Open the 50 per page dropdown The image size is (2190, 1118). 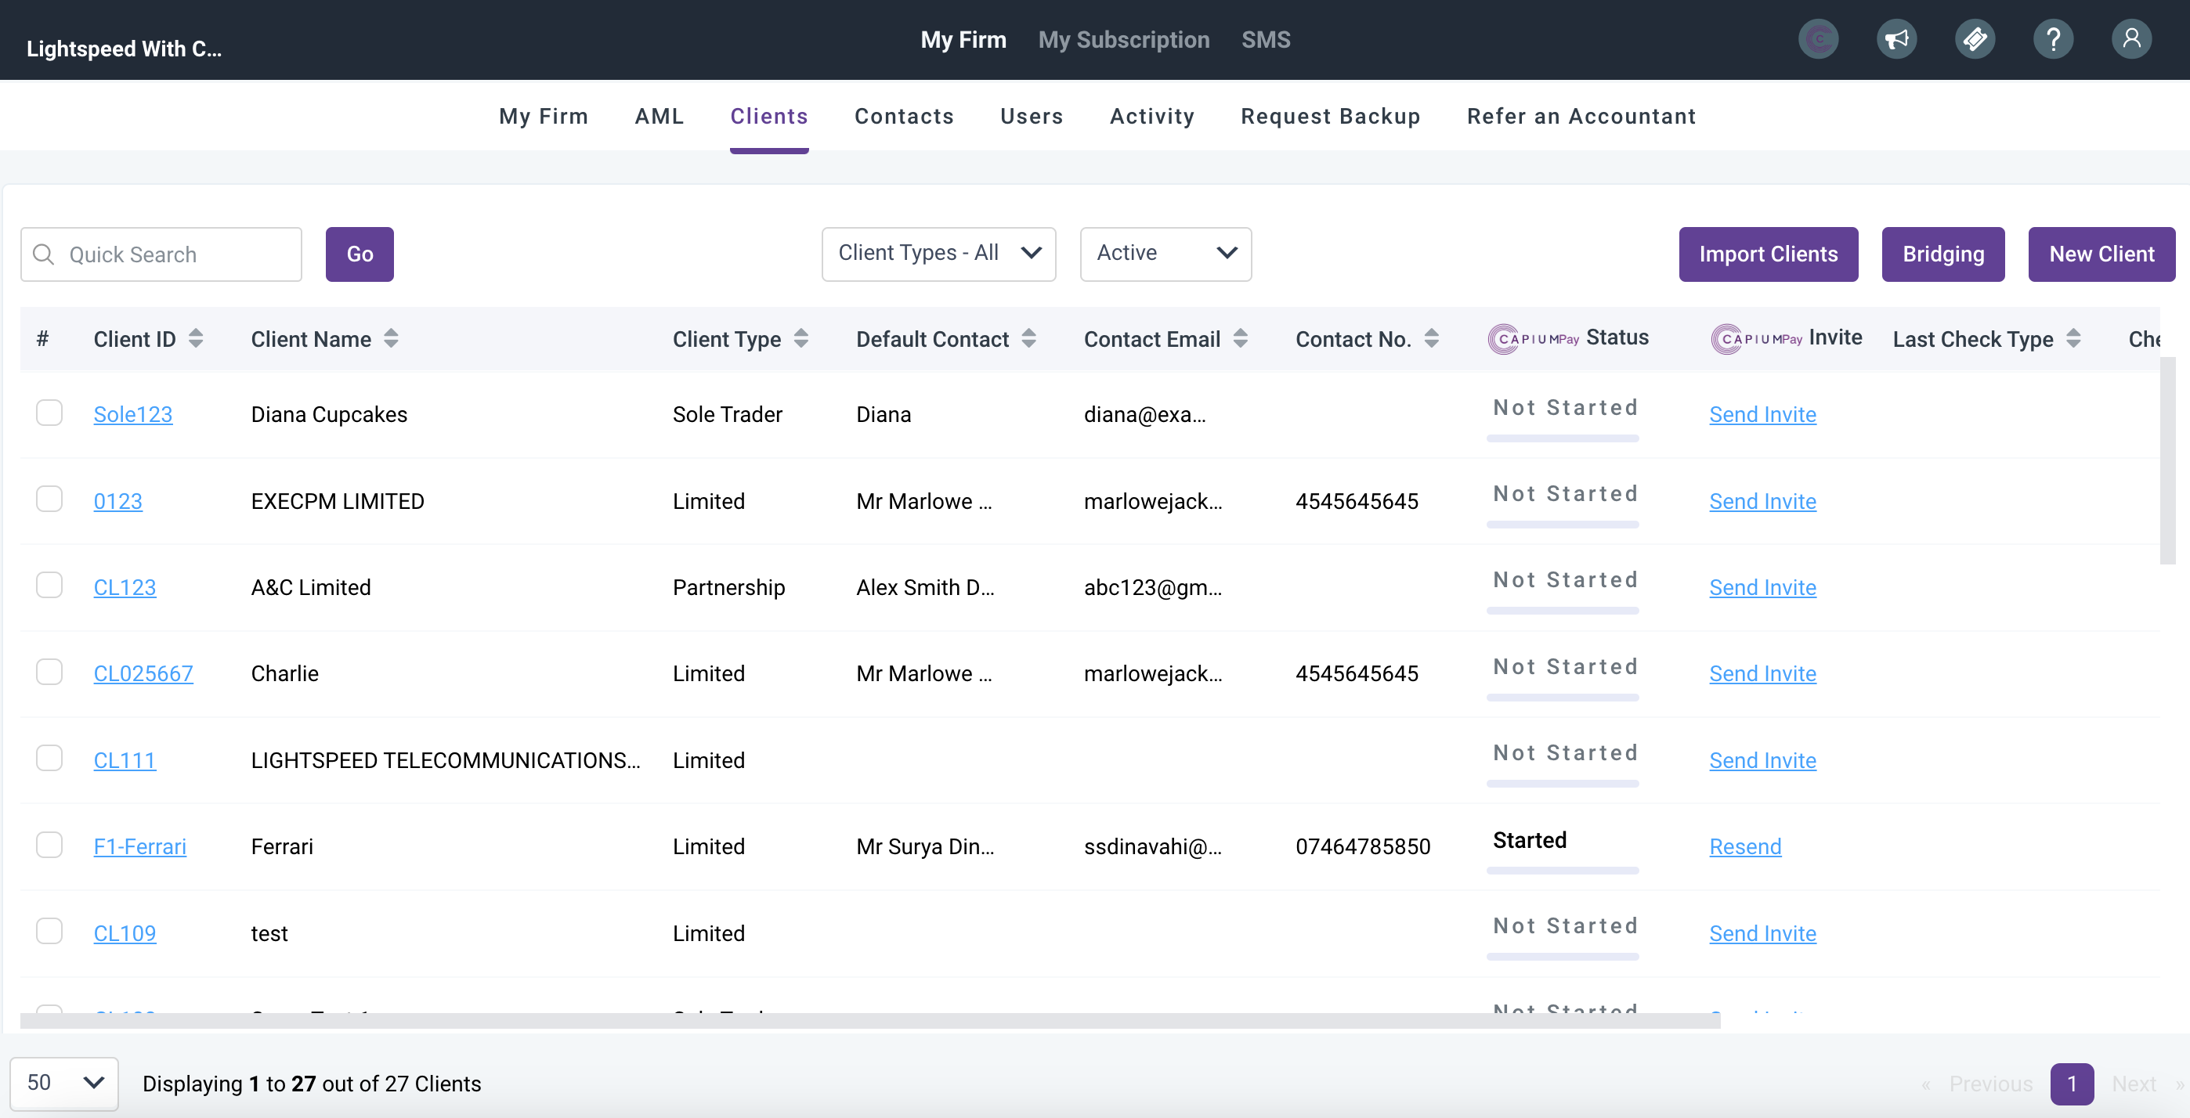[63, 1082]
